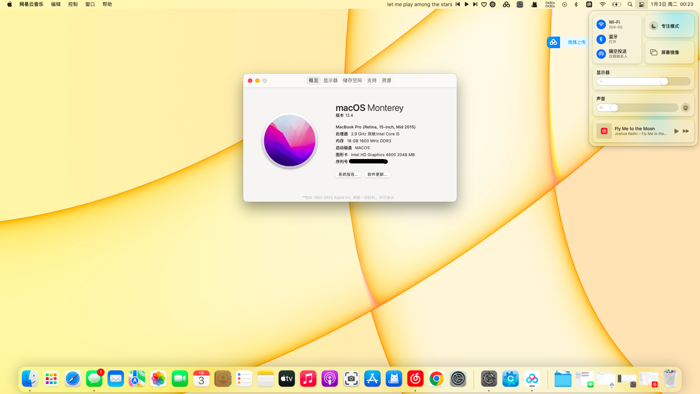
Task: Click the heart icon to favorite current song
Action: pyautogui.click(x=484, y=4)
